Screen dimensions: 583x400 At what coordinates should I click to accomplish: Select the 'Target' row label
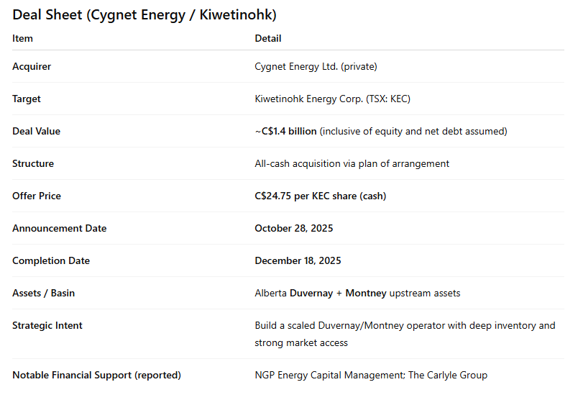tap(27, 99)
